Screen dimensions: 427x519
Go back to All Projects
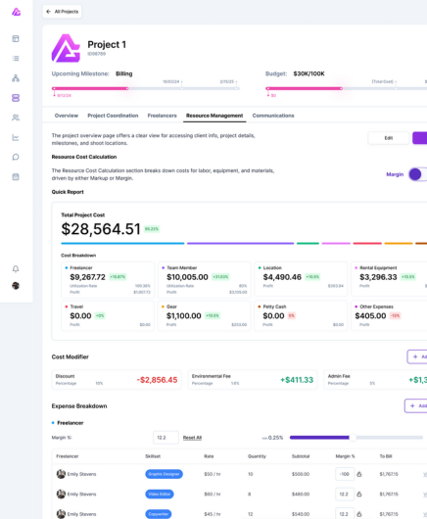[62, 12]
